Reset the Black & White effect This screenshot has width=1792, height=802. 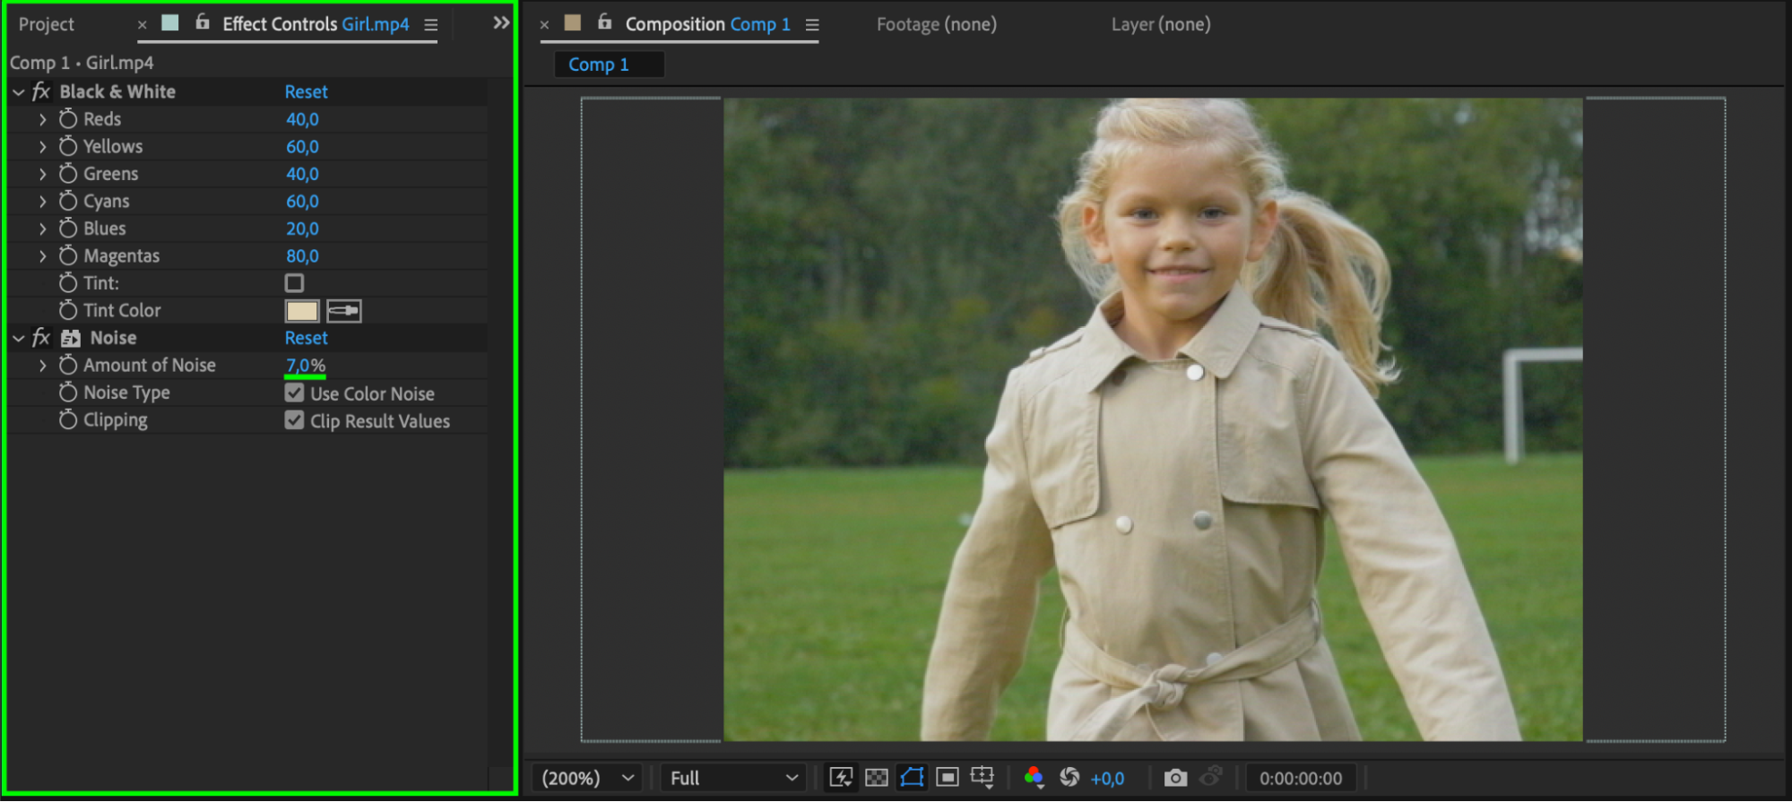tap(306, 91)
